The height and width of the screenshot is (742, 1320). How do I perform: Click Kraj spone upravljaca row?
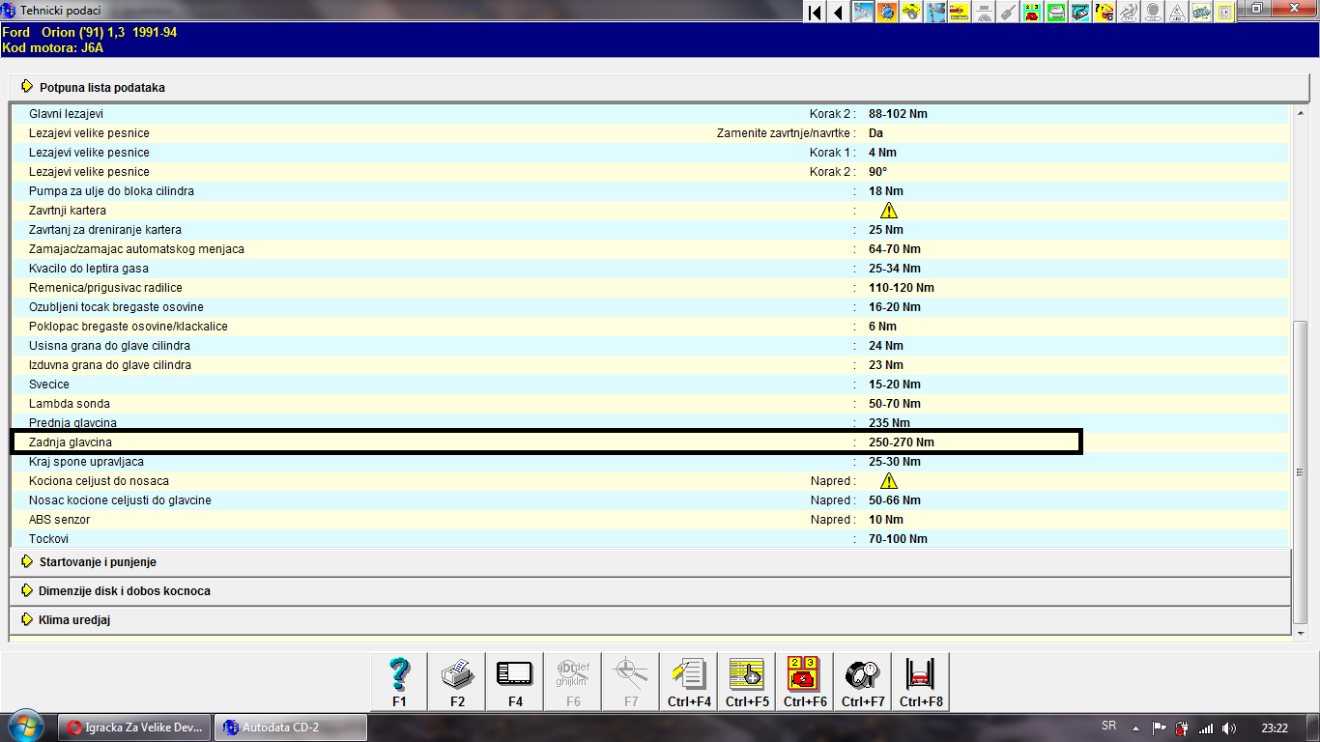(x=649, y=461)
